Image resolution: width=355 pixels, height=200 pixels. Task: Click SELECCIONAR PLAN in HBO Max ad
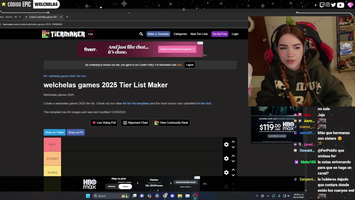click(186, 182)
